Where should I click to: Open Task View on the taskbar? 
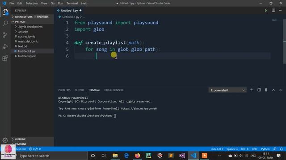click(x=104, y=156)
